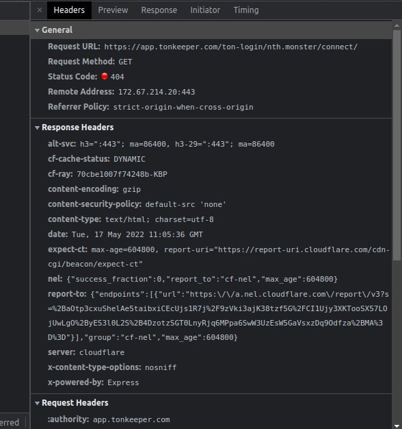Click the :authority app.tonkeeper.com value
Image resolution: width=402 pixels, height=429 pixels.
coord(131,419)
